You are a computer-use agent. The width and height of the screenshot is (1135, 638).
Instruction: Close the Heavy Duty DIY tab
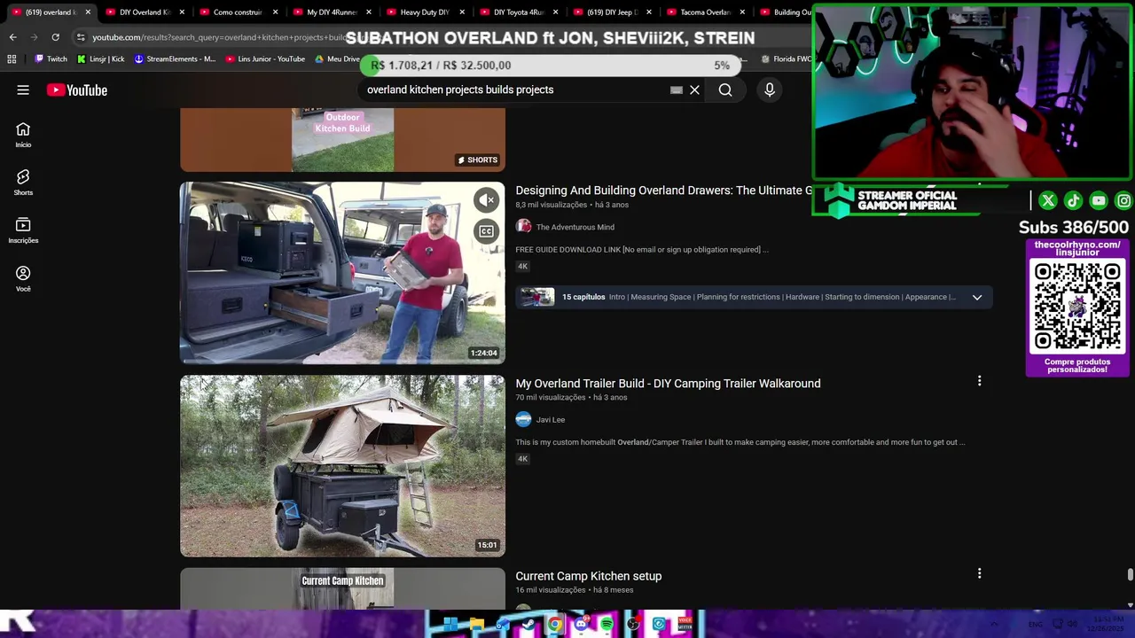click(462, 12)
